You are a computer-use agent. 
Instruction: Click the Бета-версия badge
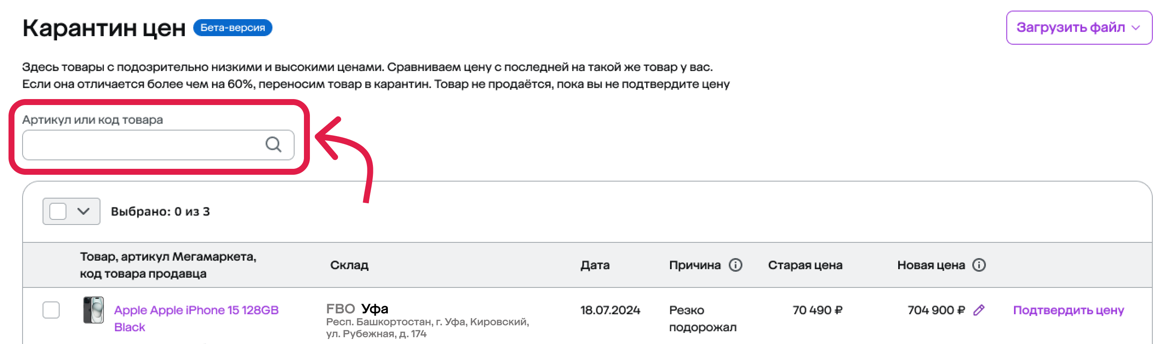pyautogui.click(x=232, y=28)
